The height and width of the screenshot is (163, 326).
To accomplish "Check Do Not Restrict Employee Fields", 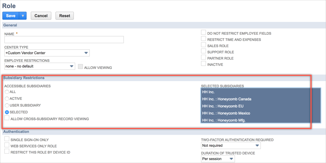I will 204,33.
